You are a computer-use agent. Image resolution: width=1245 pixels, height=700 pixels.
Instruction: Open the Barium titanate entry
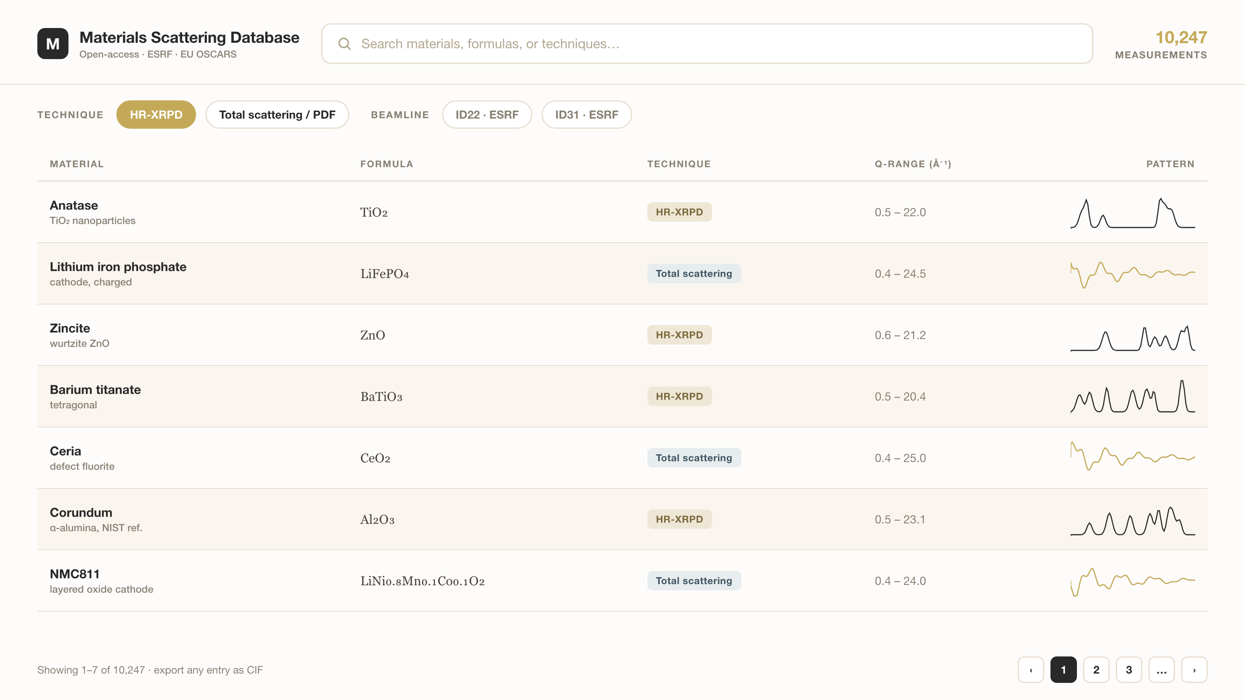point(622,396)
